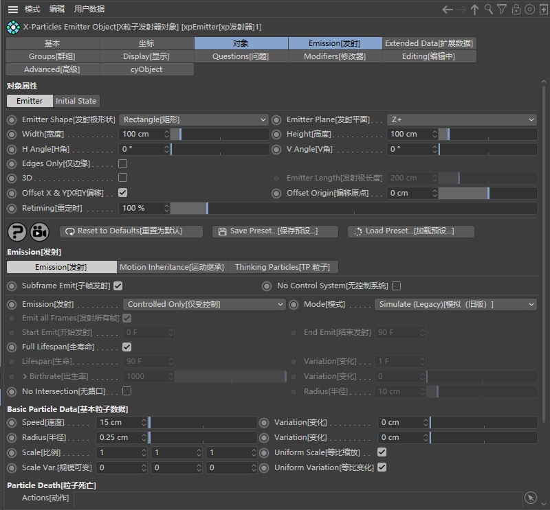Click the circular target mode icon
The width and height of the screenshot is (550, 510).
pos(529,10)
